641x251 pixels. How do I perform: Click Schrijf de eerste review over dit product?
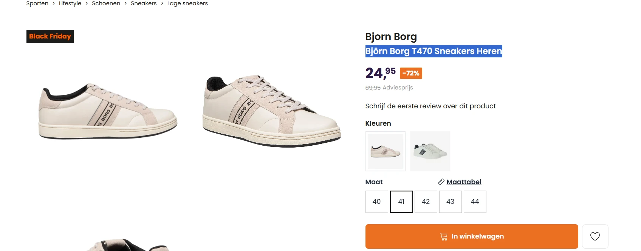(x=430, y=106)
